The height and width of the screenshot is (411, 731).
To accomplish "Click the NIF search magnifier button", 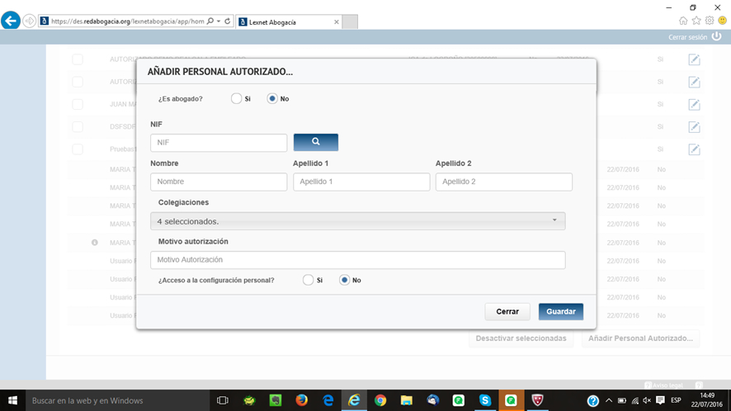I will click(x=315, y=142).
